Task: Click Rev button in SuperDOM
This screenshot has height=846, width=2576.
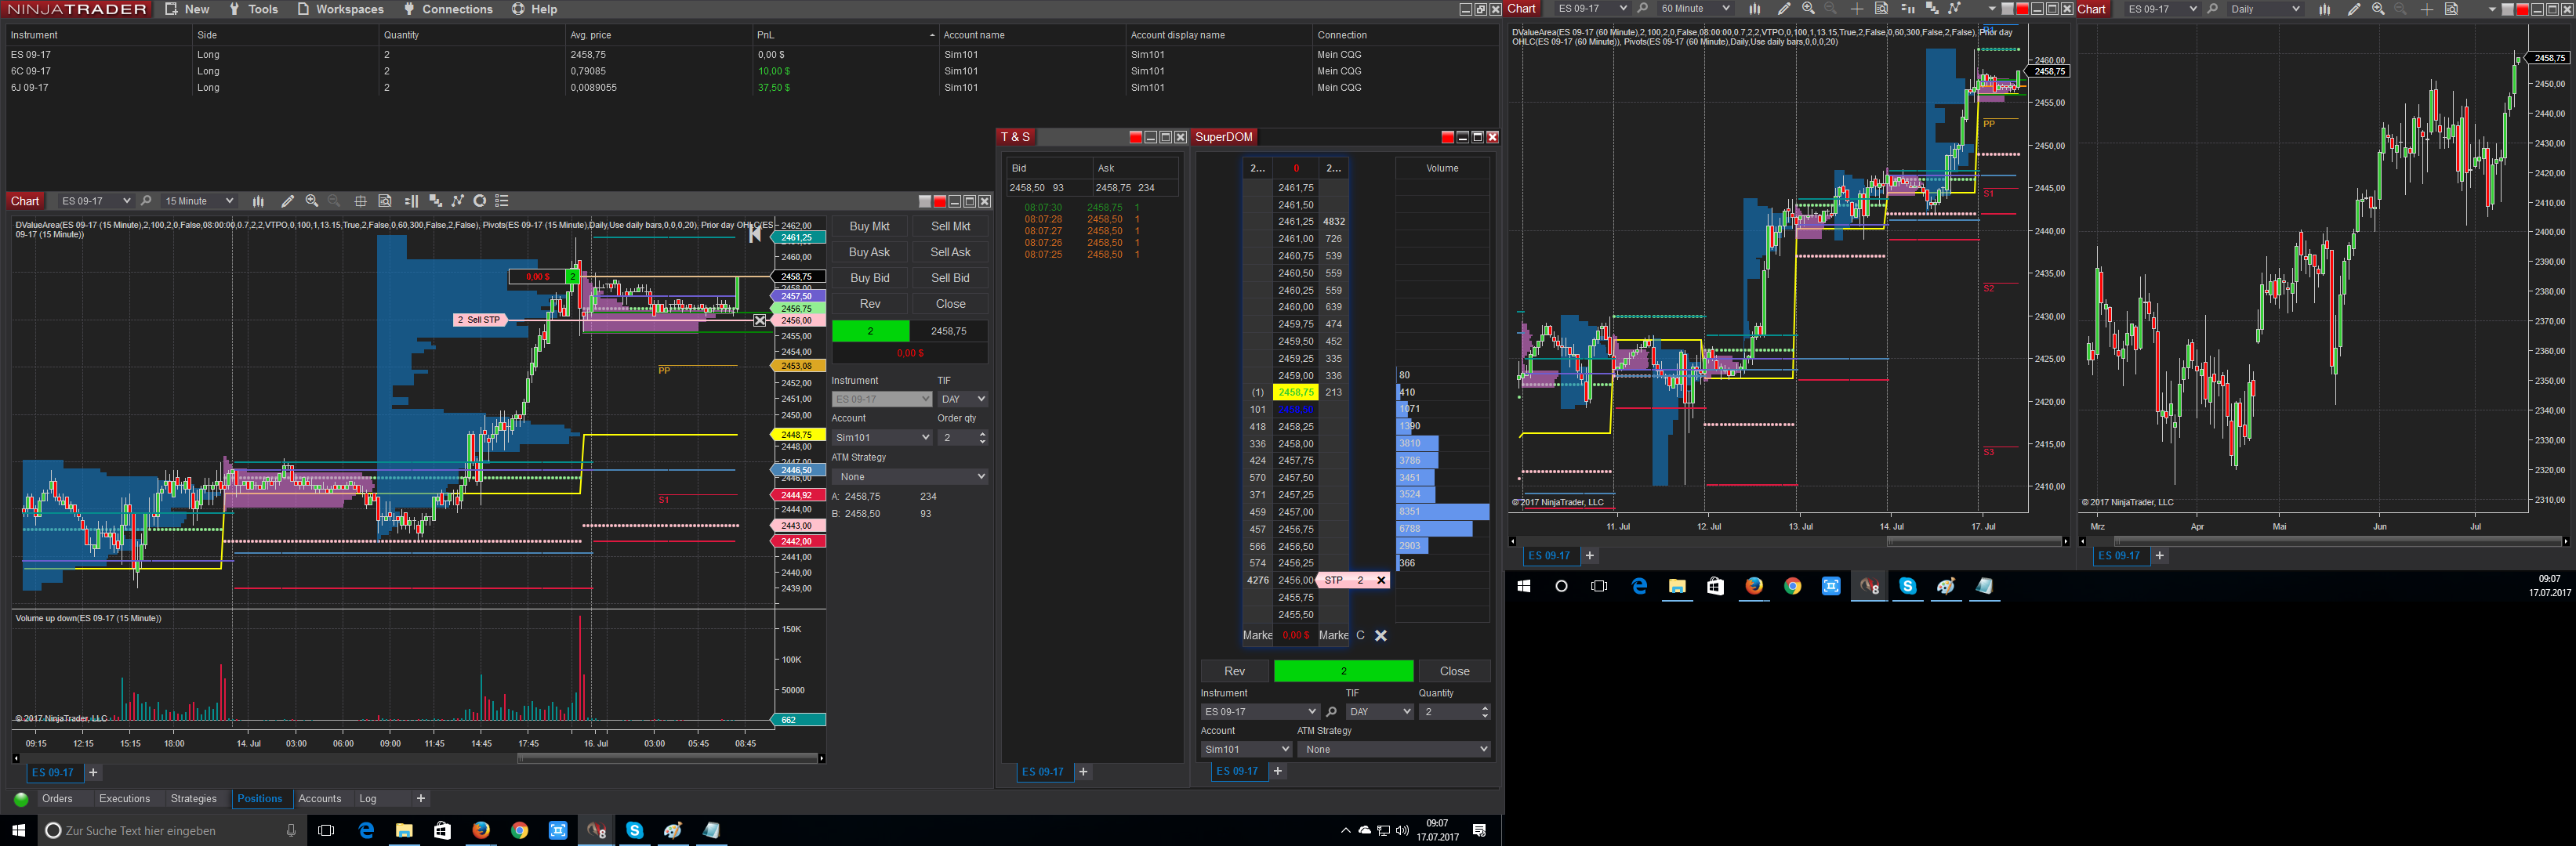Action: pyautogui.click(x=1235, y=671)
